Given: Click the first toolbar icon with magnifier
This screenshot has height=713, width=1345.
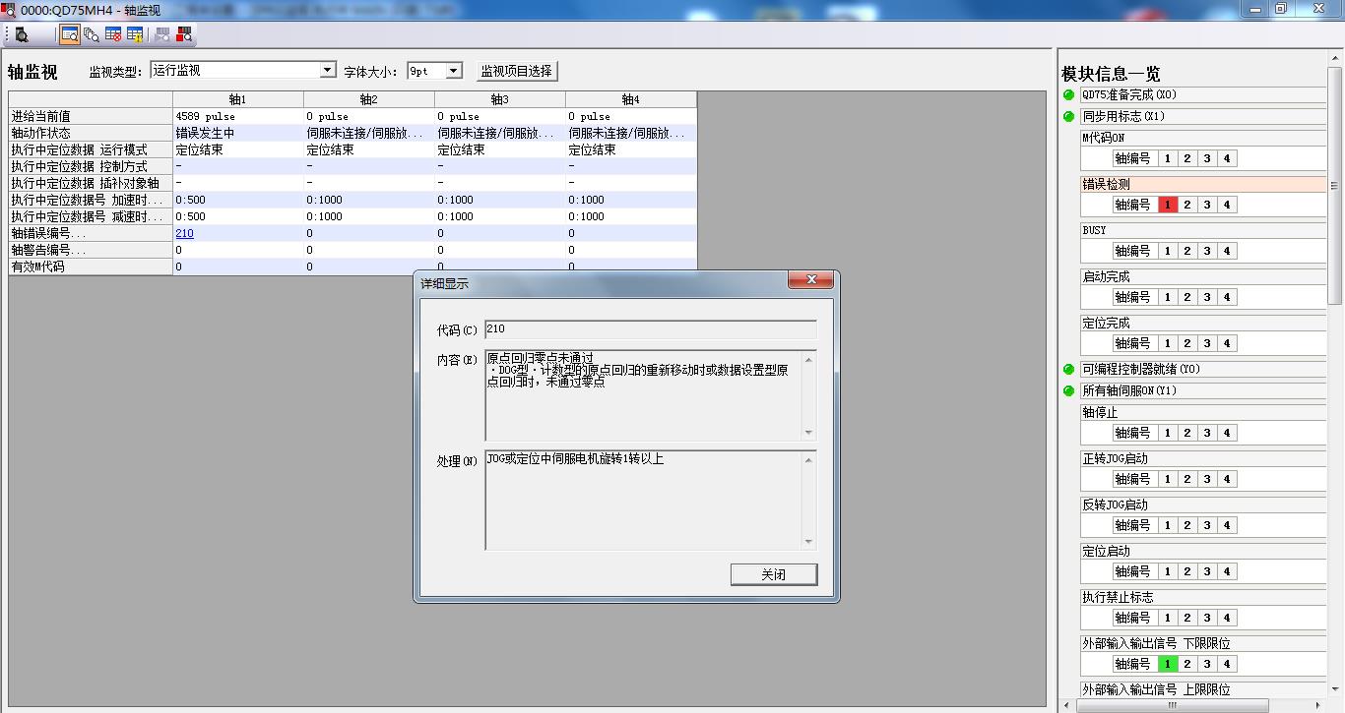Looking at the screenshot, I should [x=22, y=34].
